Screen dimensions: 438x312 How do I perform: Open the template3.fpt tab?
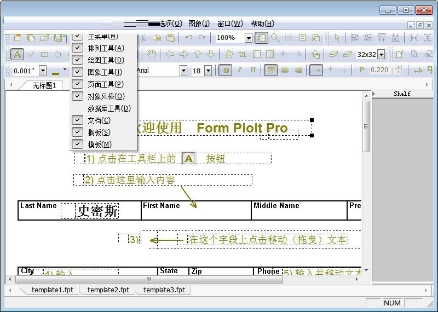[x=164, y=290]
